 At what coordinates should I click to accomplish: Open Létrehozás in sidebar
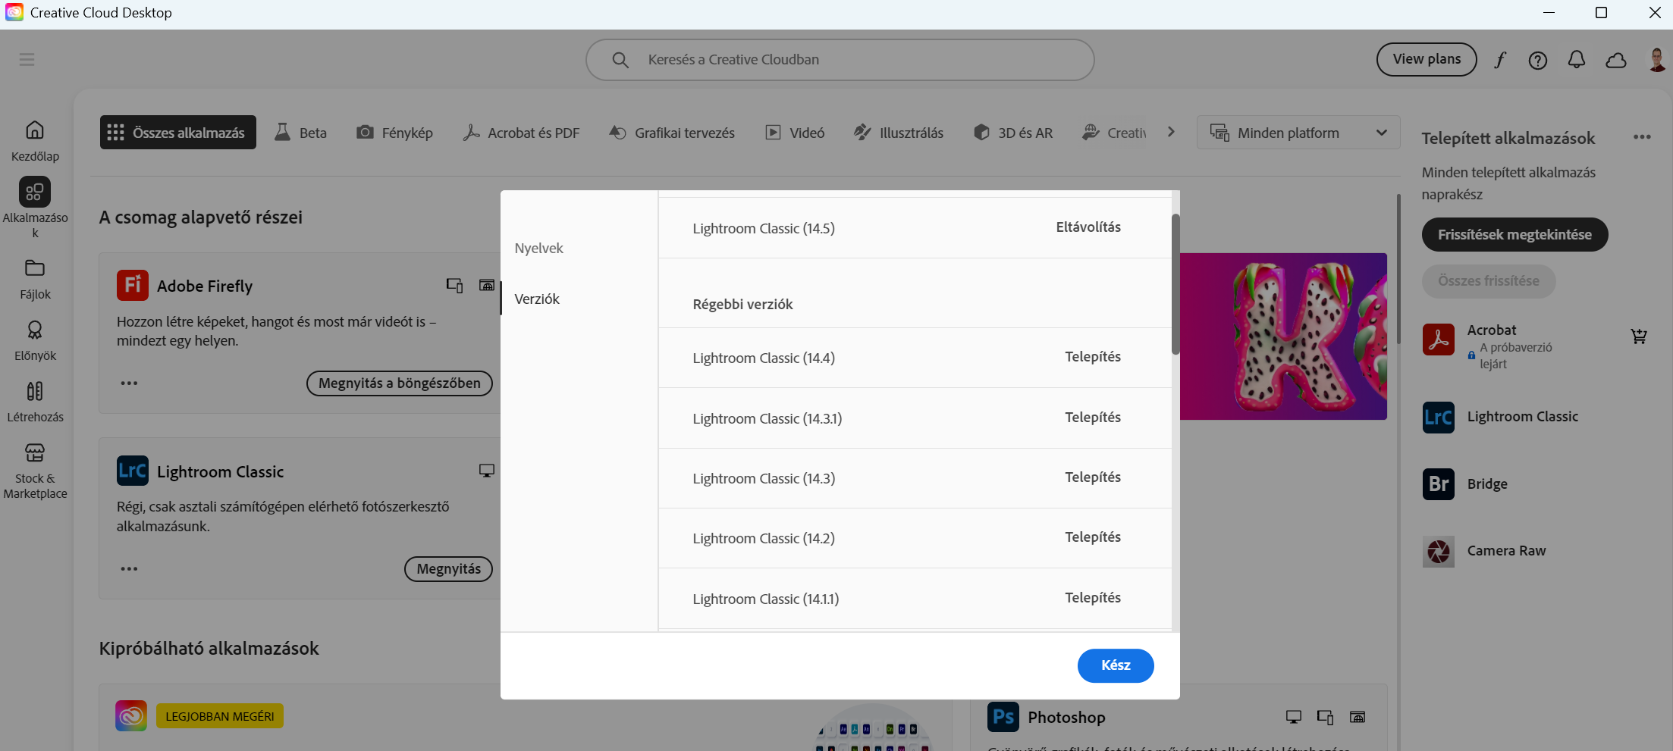point(35,402)
